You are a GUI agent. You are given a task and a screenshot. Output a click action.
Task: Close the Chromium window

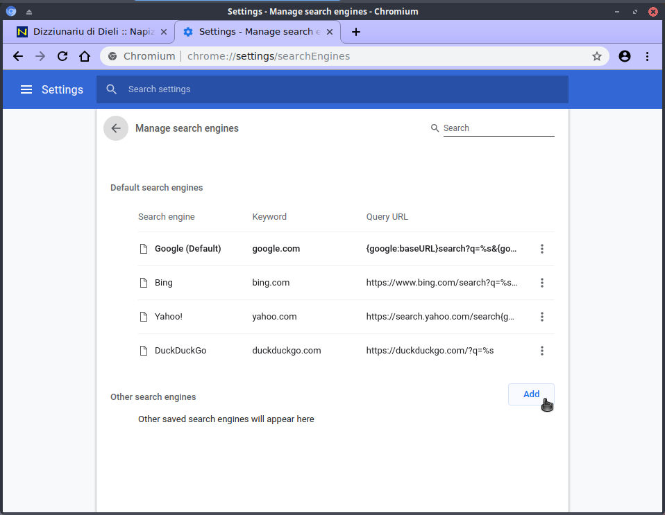point(653,11)
